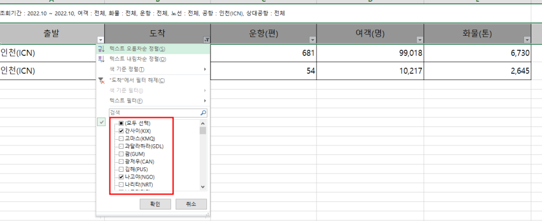Open the 여객(명) filter dropdown
The image size is (542, 221).
tap(420, 40)
